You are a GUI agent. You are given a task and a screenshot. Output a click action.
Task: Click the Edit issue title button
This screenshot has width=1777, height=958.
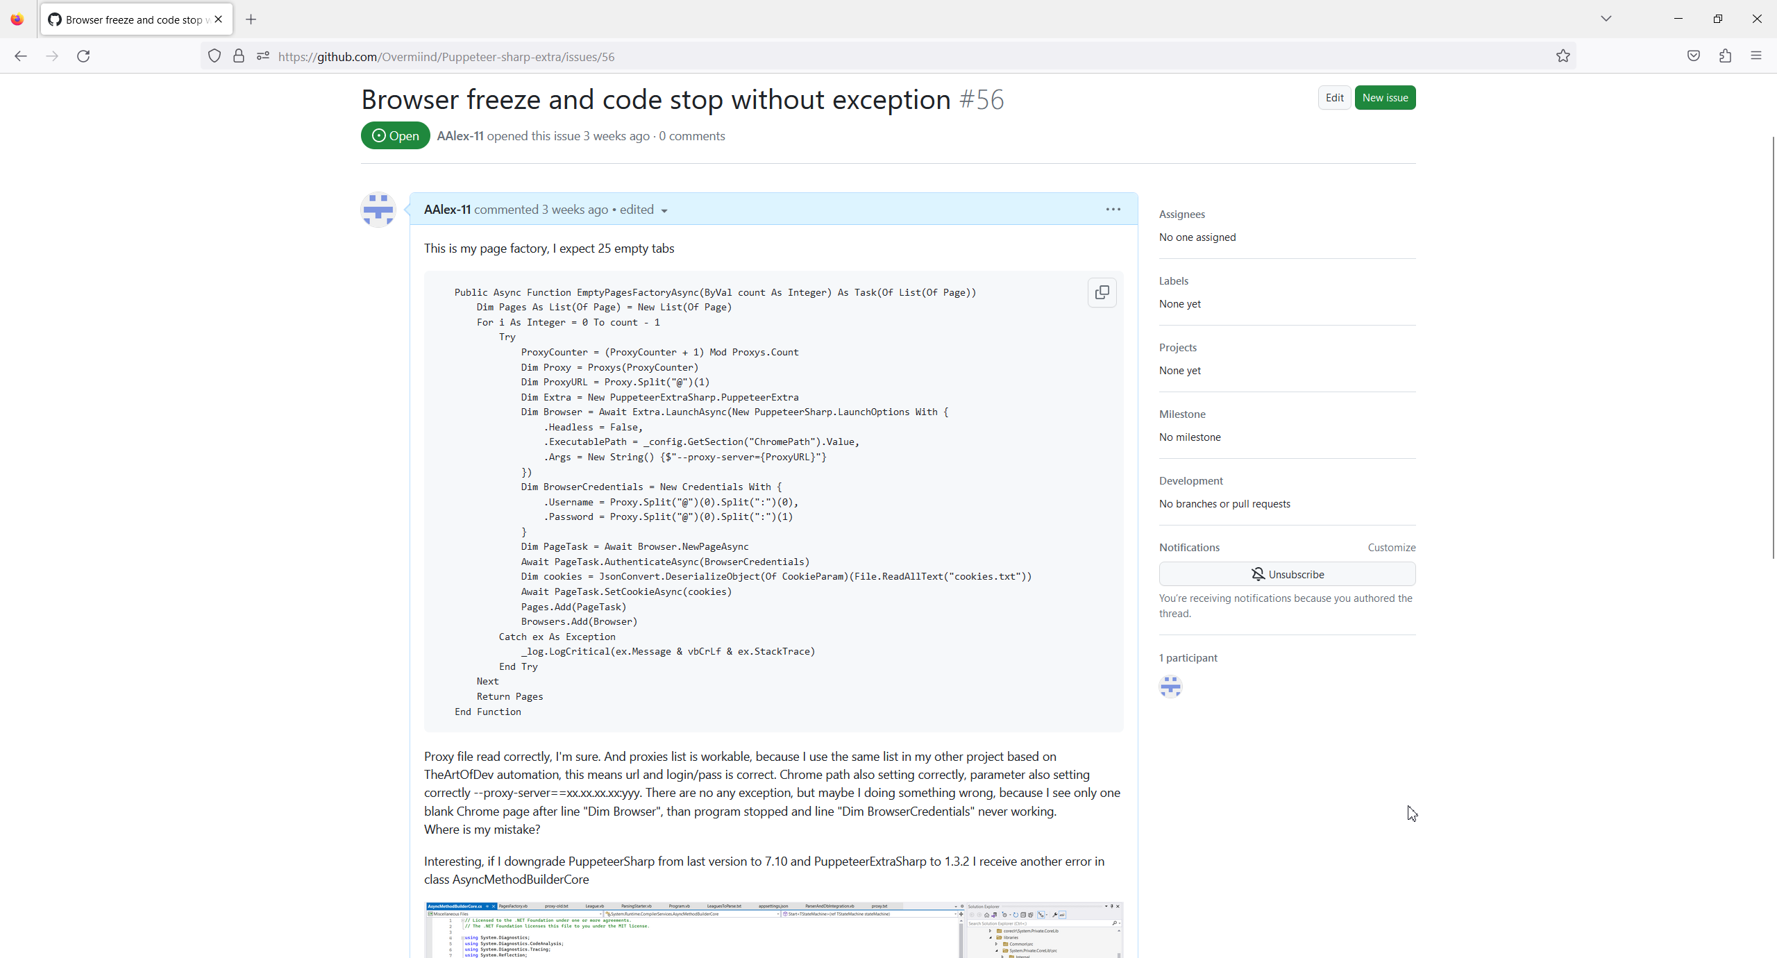pyautogui.click(x=1334, y=98)
